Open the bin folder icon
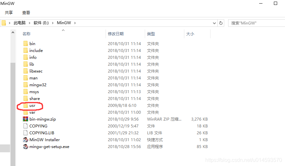Image resolution: width=285 pixels, height=166 pixels. [25, 44]
